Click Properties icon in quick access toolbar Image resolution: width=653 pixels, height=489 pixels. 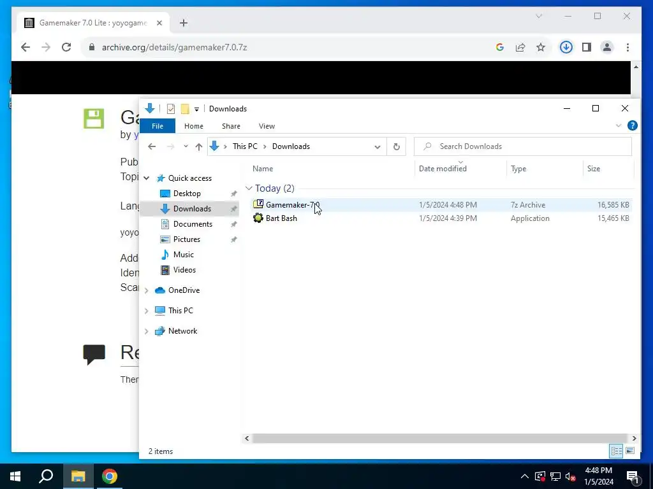click(x=171, y=109)
